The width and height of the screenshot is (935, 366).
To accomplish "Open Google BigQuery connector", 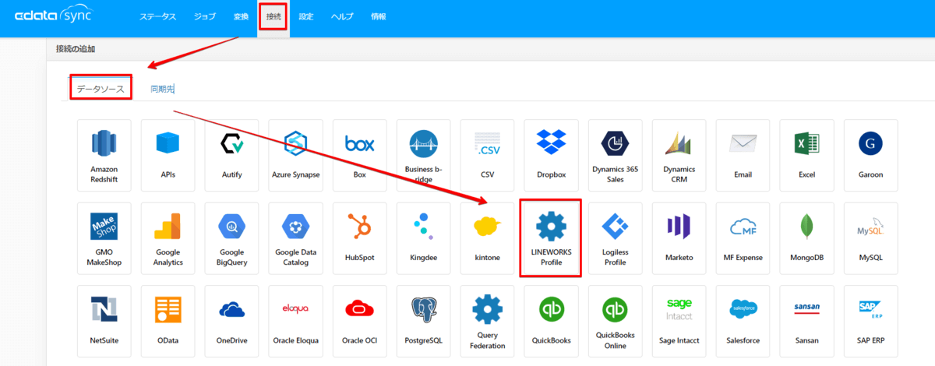I will 232,238.
